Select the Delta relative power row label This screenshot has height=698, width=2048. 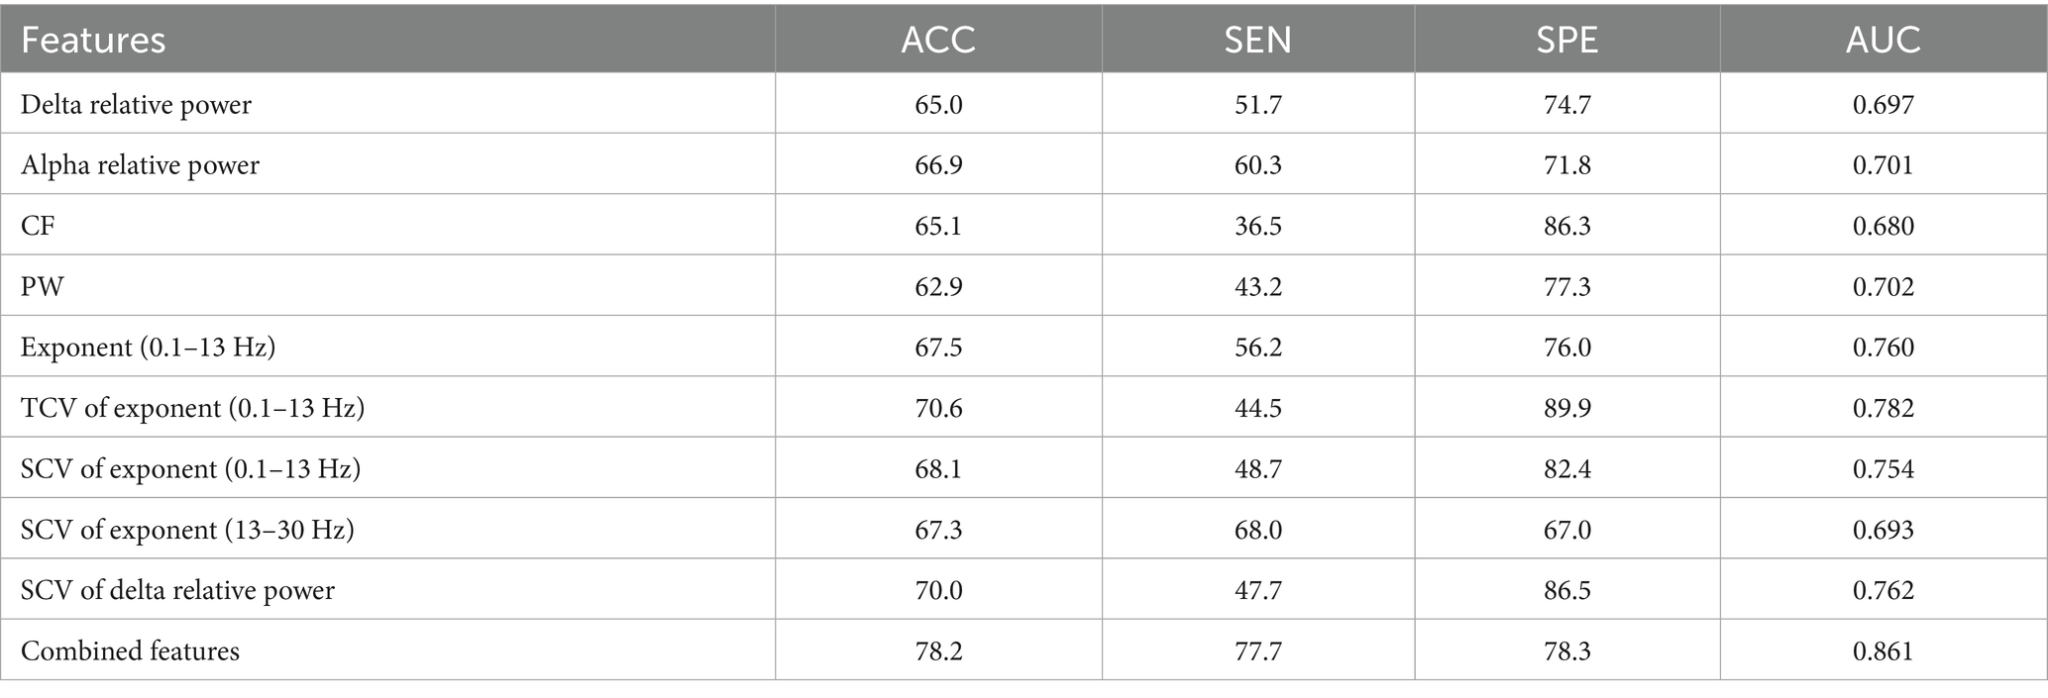click(137, 104)
